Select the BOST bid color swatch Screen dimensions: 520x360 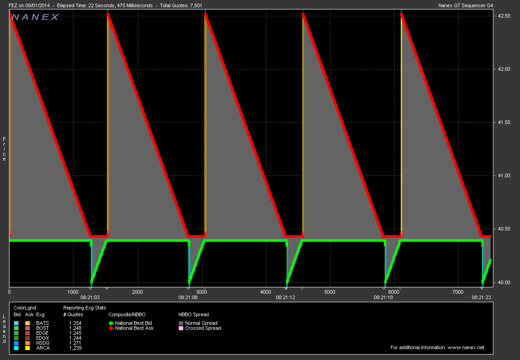[16, 328]
